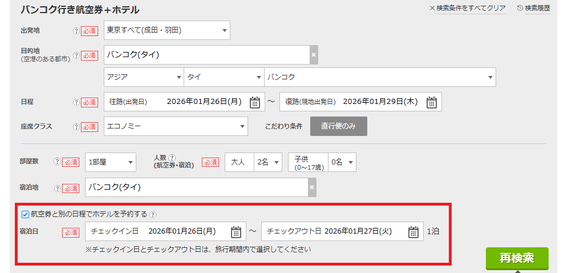Uncheck 航空券と別の日程でホテルを予約する checkbox
The width and height of the screenshot is (568, 273).
[25, 214]
